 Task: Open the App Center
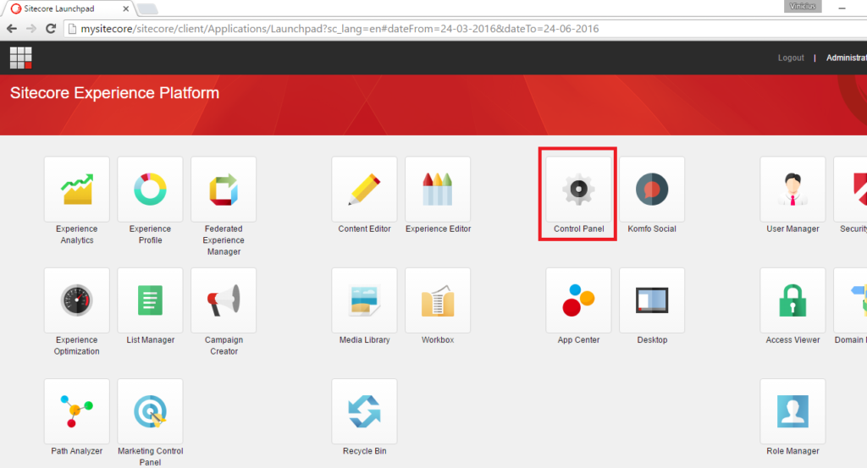coord(579,300)
